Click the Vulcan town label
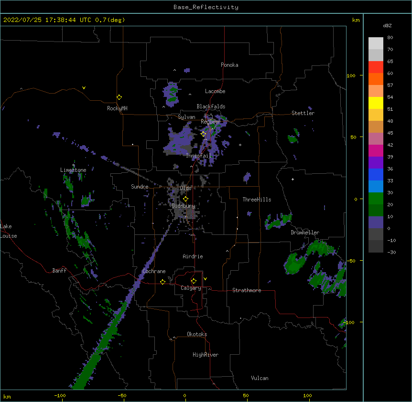This screenshot has height=402, width=412. (x=260, y=378)
